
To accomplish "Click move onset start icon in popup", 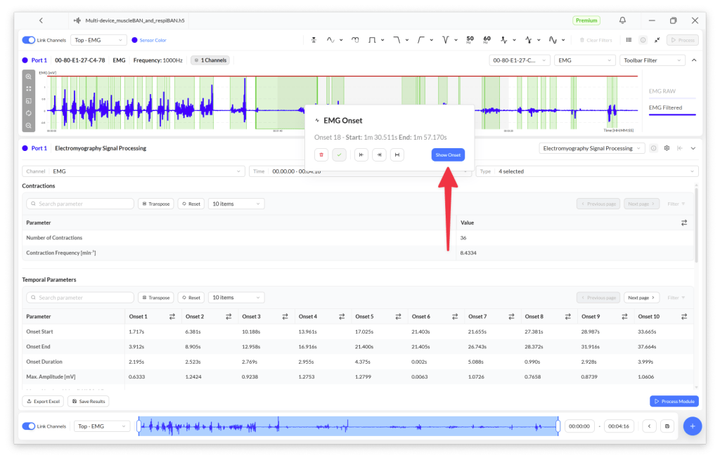I will 361,155.
